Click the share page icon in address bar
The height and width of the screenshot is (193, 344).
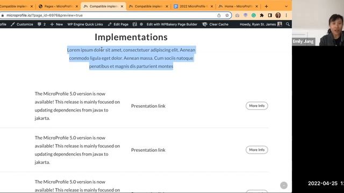[x=219, y=16]
